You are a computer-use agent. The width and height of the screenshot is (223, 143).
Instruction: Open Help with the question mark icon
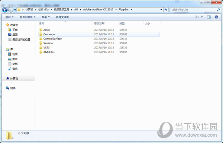(x=216, y=17)
